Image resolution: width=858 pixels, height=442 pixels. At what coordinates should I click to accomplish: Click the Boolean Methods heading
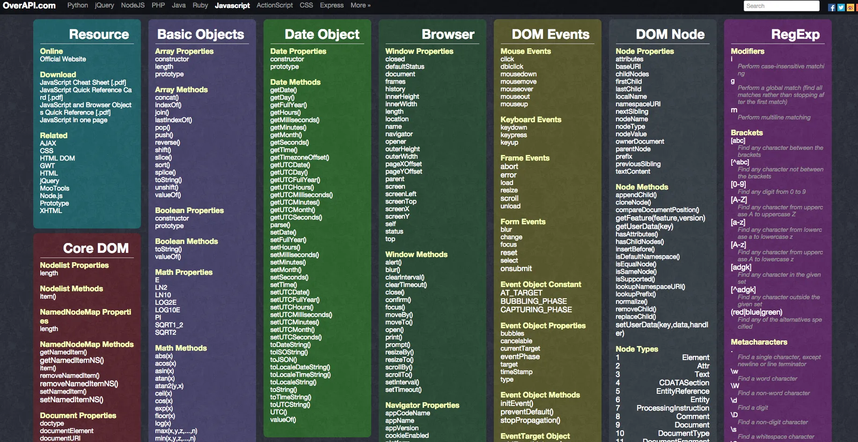(187, 241)
